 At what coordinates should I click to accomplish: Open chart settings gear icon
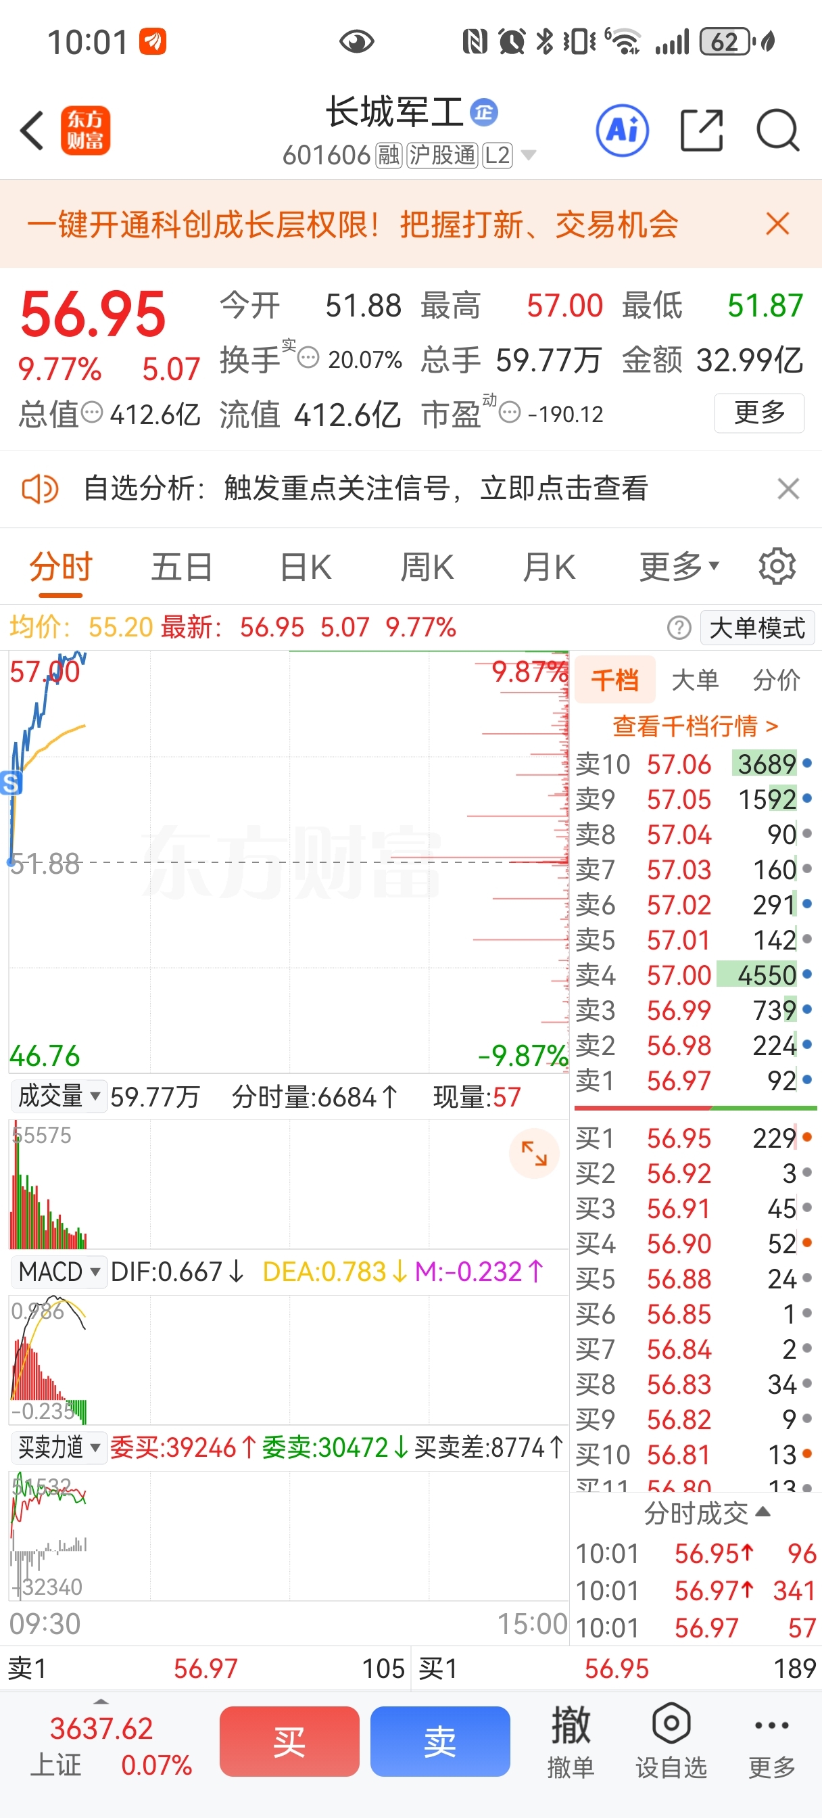[777, 567]
